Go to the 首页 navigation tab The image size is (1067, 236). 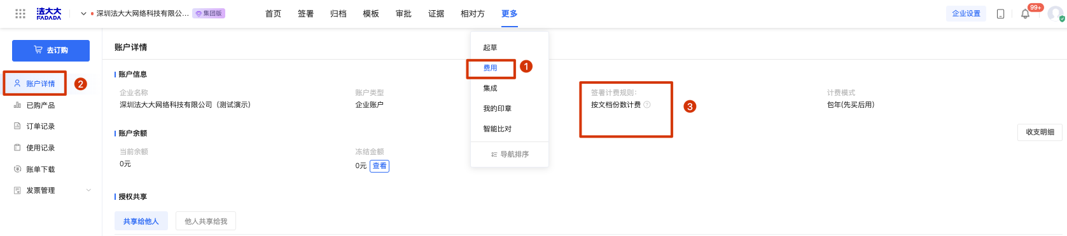coord(273,13)
